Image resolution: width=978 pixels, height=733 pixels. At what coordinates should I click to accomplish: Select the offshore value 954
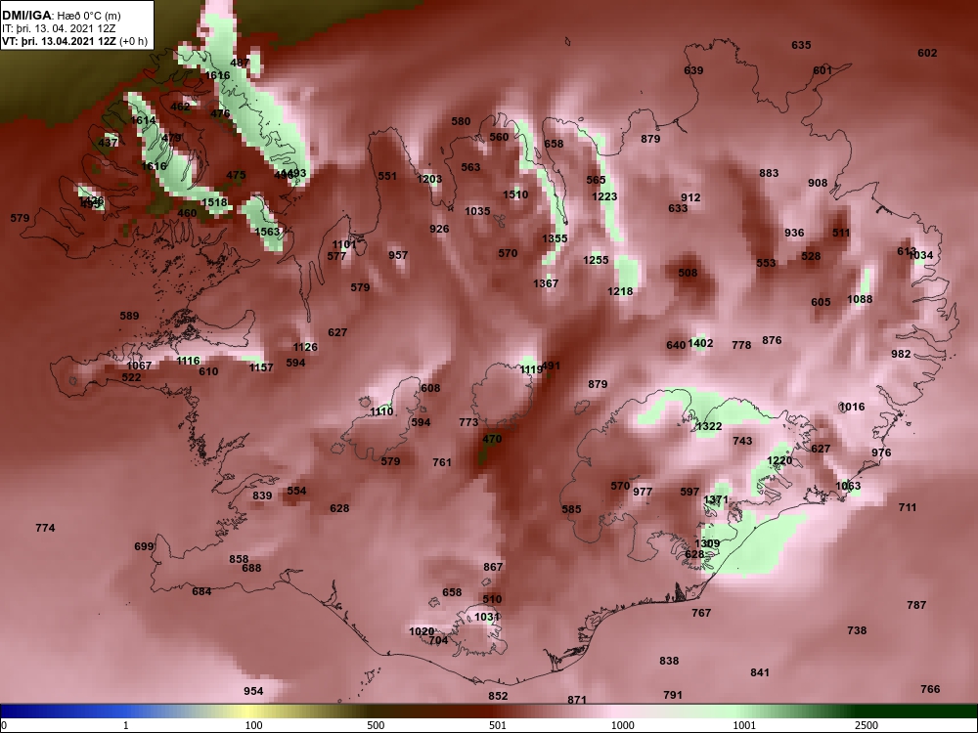(254, 691)
